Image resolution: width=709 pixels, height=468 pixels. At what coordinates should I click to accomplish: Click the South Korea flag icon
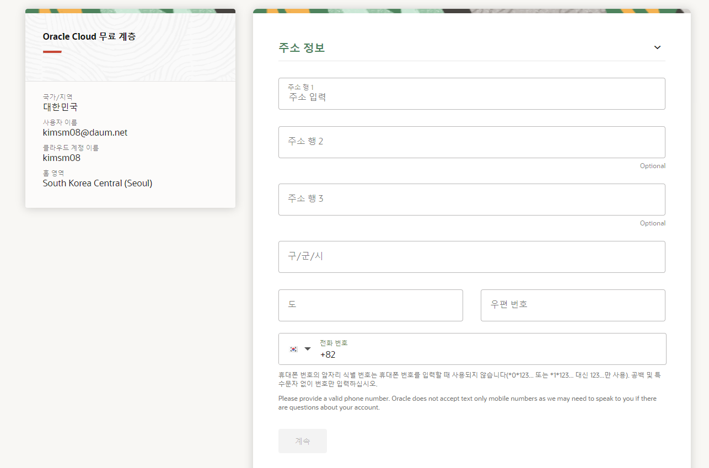(x=294, y=349)
